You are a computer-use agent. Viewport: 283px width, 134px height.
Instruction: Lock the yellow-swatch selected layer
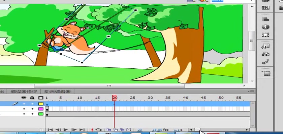click(32, 104)
